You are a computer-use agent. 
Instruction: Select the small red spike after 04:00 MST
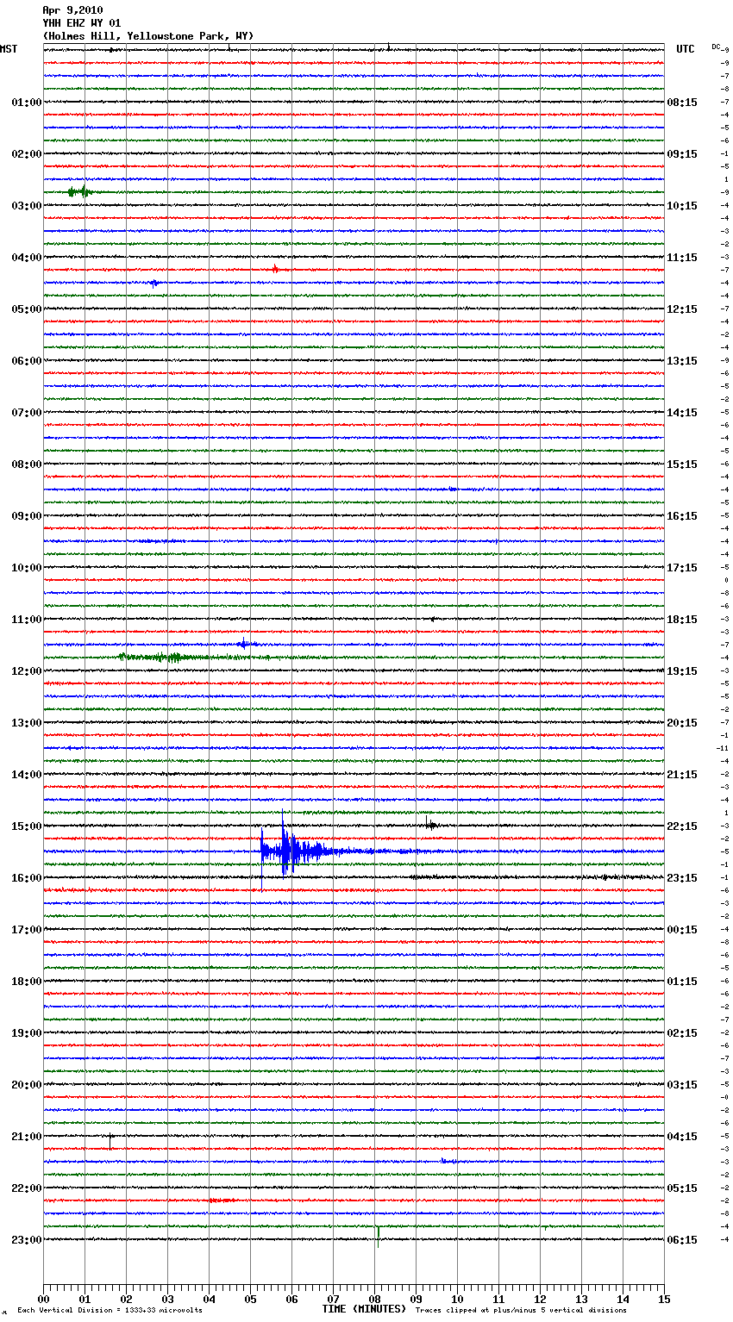(275, 269)
